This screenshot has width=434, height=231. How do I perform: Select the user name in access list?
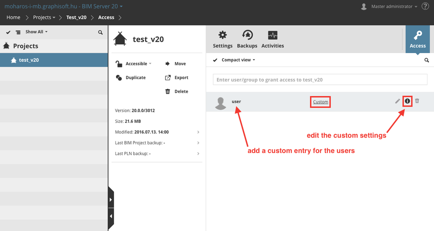coord(236,101)
